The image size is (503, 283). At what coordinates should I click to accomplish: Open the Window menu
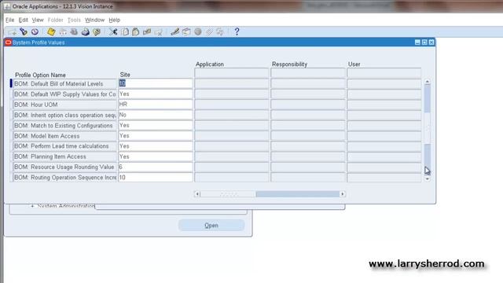pyautogui.click(x=94, y=20)
